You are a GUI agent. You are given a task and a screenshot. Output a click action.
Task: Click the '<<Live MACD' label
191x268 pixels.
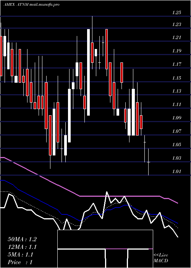(x=161, y=258)
